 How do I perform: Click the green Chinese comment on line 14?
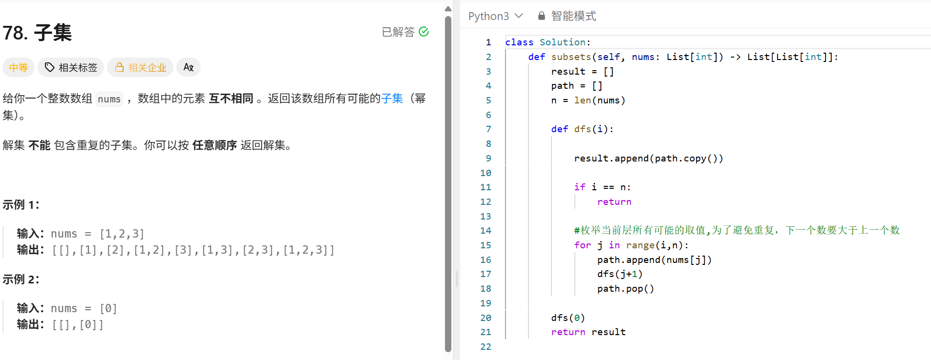click(737, 230)
